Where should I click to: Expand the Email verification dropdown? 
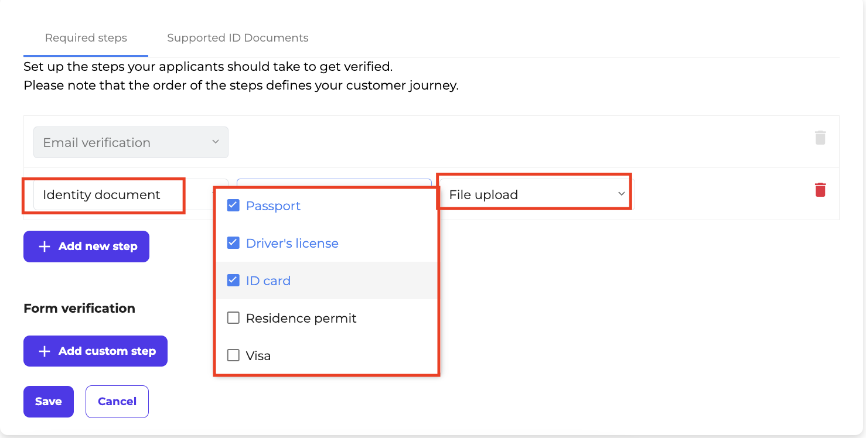[130, 142]
